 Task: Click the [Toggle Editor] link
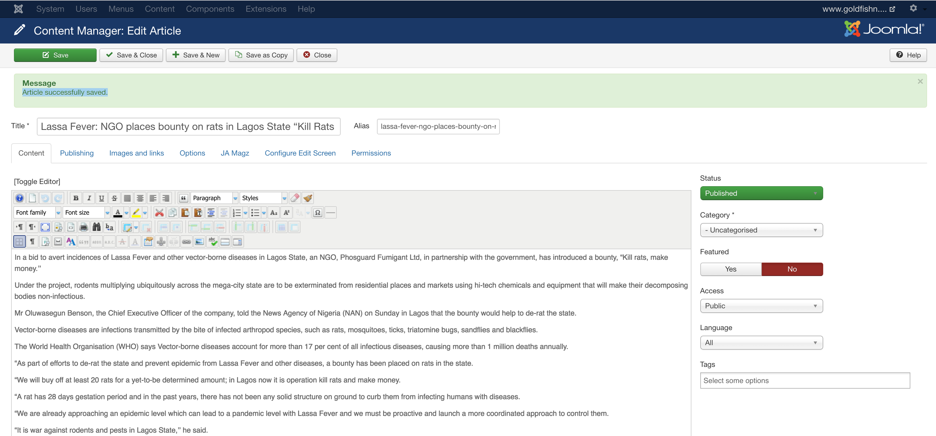[x=37, y=181]
